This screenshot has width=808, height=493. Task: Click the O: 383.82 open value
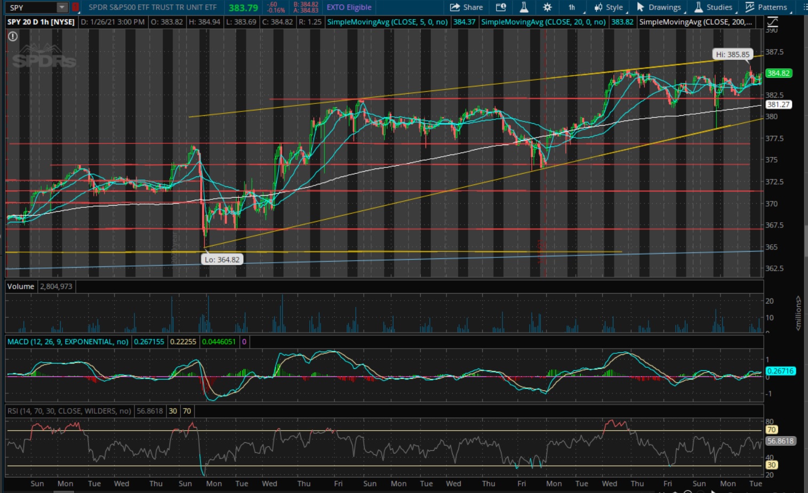tap(167, 22)
